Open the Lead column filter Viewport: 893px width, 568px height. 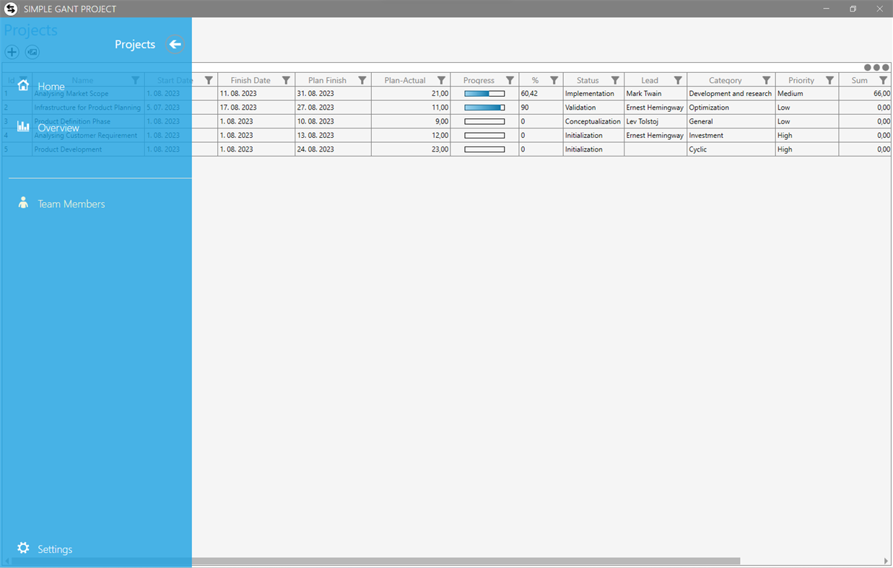(x=677, y=80)
